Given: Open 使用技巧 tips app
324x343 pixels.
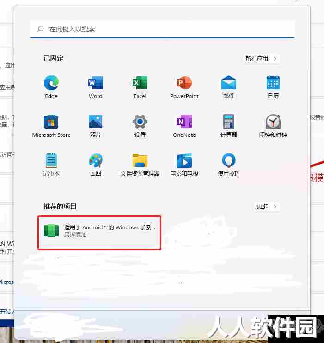Looking at the screenshot, I should tap(229, 165).
